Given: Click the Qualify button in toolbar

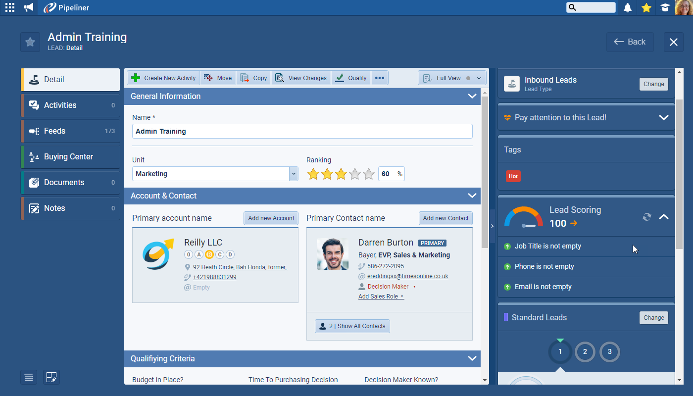Looking at the screenshot, I should coord(351,78).
